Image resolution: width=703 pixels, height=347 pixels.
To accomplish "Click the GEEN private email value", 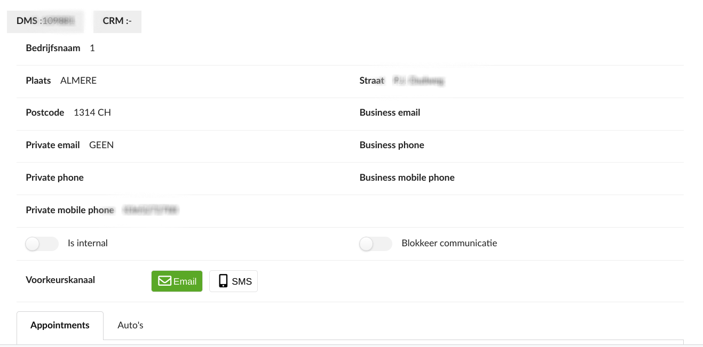I will pos(101,145).
